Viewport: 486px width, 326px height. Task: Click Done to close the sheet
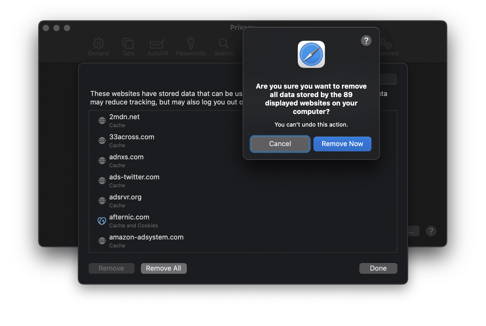tap(378, 268)
